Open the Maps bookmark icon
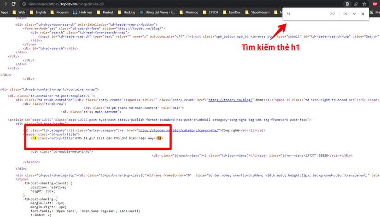 [x=371, y=12]
